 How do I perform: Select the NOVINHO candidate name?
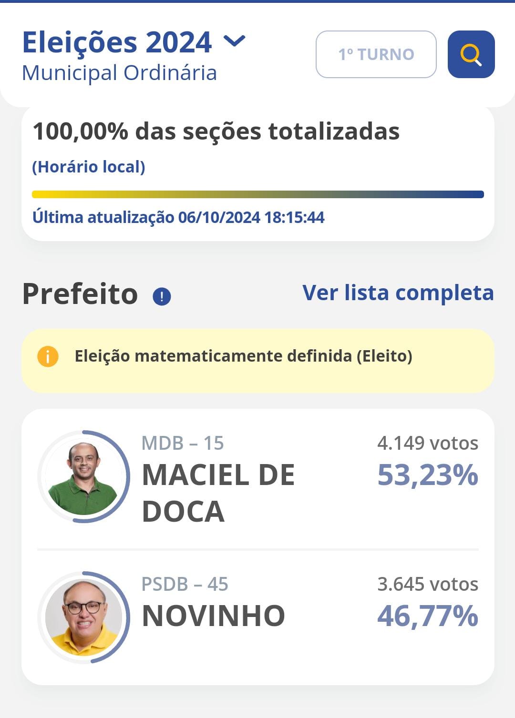point(214,616)
